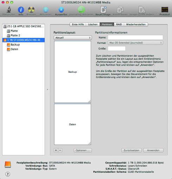Open the Partitionslayout Aktuell dropdown
Image resolution: width=172 pixels, height=179 pixels.
[x=73, y=38]
